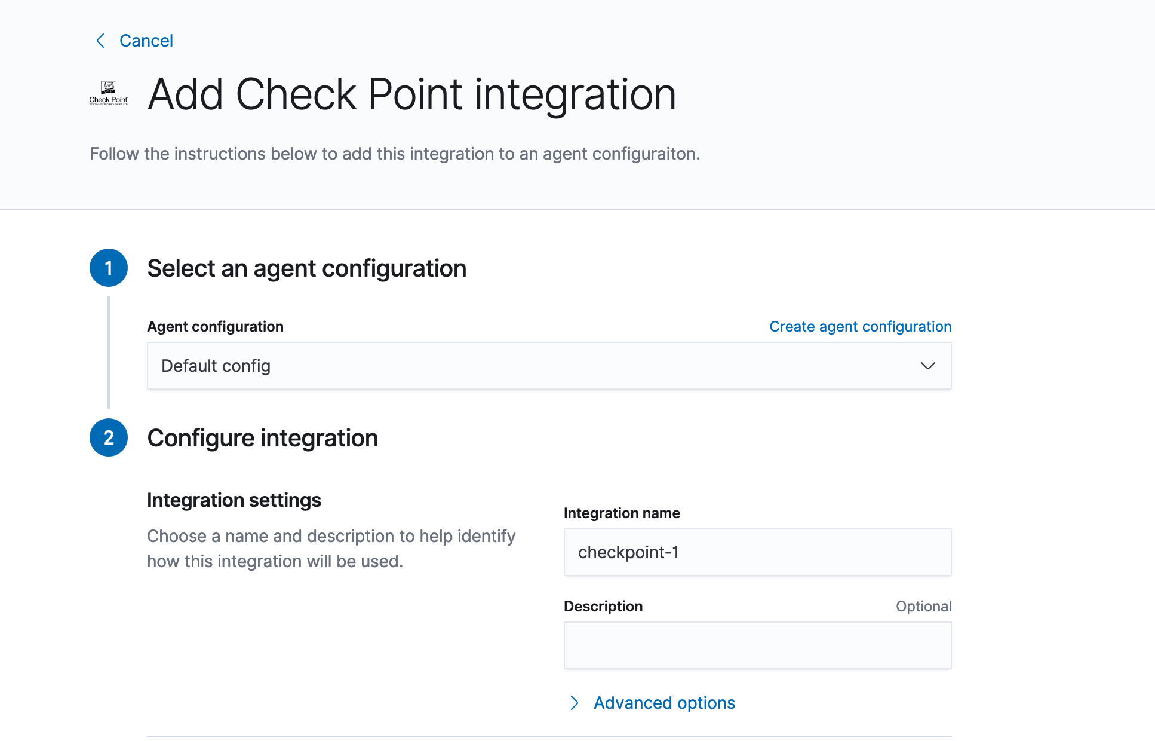The height and width of the screenshot is (741, 1155).
Task: Click Create agent configuration link
Action: point(860,326)
